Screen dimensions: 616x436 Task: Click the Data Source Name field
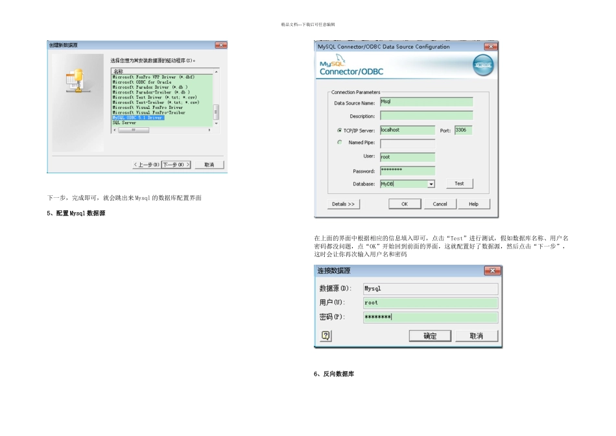(x=426, y=102)
